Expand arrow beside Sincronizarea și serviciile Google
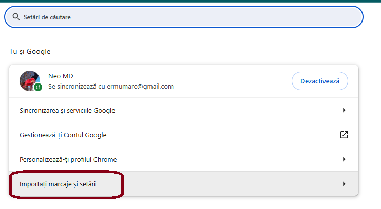 click(x=344, y=110)
